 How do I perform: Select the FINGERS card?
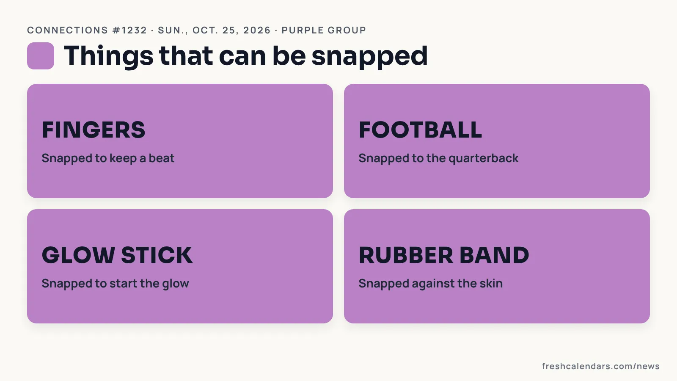[180, 141]
